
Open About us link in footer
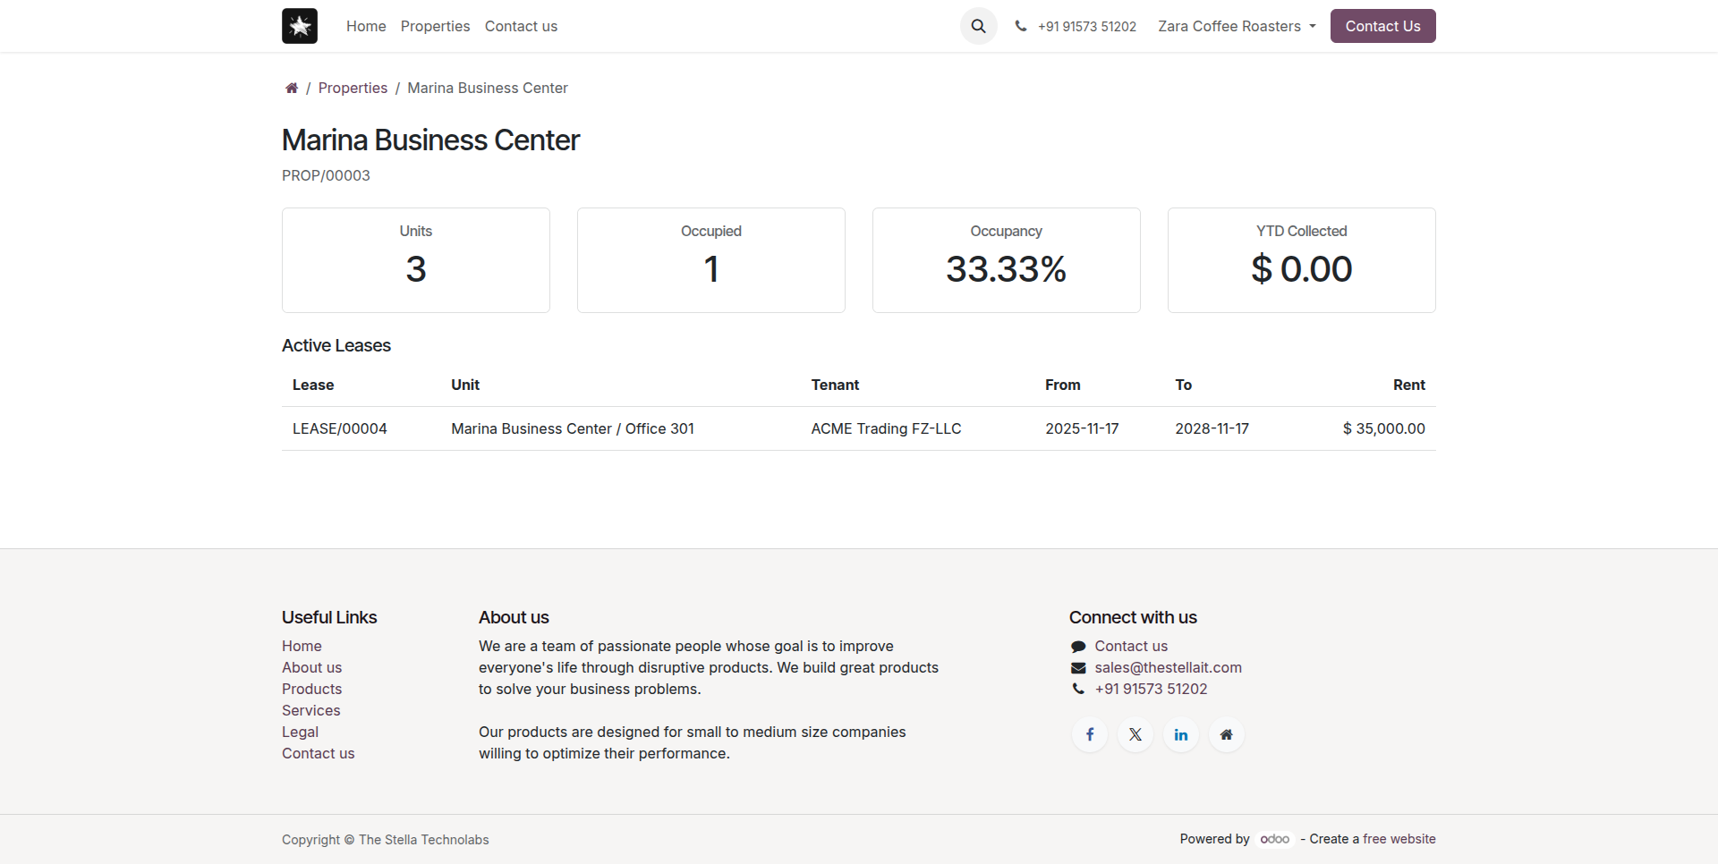coord(311,667)
